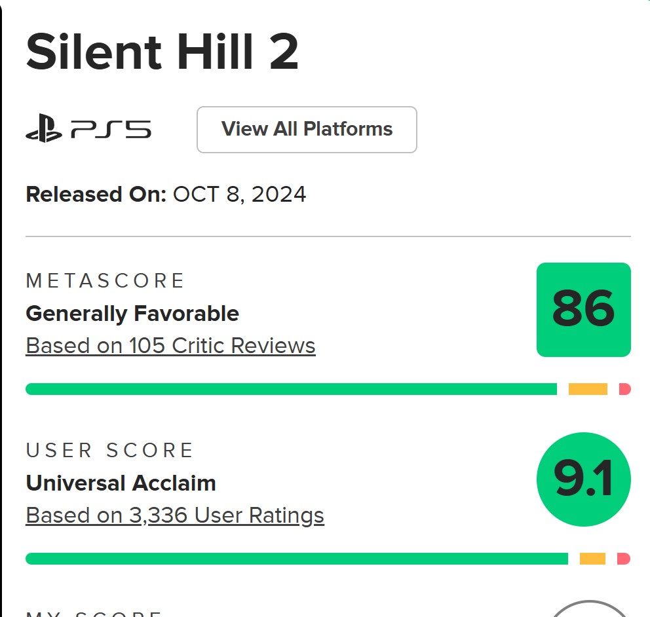Click the PlayStation symbol logo icon
650x617 pixels.
point(44,128)
